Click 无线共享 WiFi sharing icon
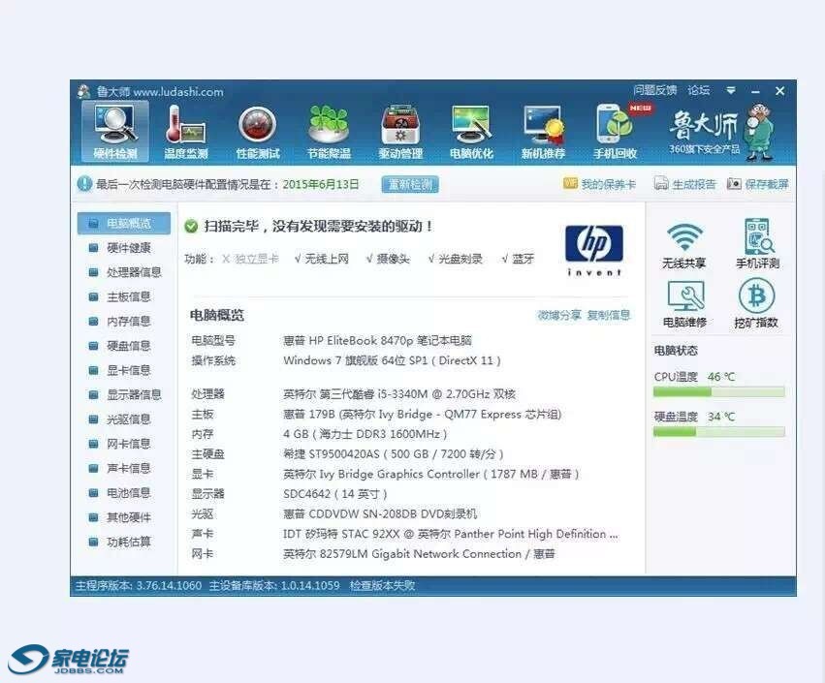 pos(683,244)
